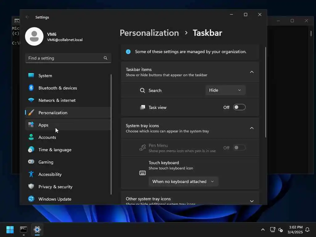The width and height of the screenshot is (316, 237).
Task: Click the Time & language clock icon
Action: click(31, 150)
